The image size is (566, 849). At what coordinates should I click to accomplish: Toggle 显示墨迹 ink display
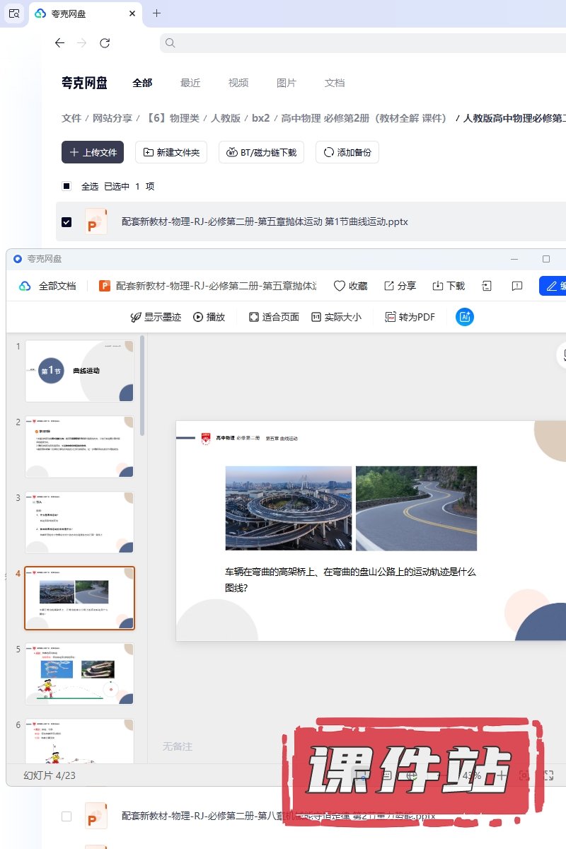156,317
